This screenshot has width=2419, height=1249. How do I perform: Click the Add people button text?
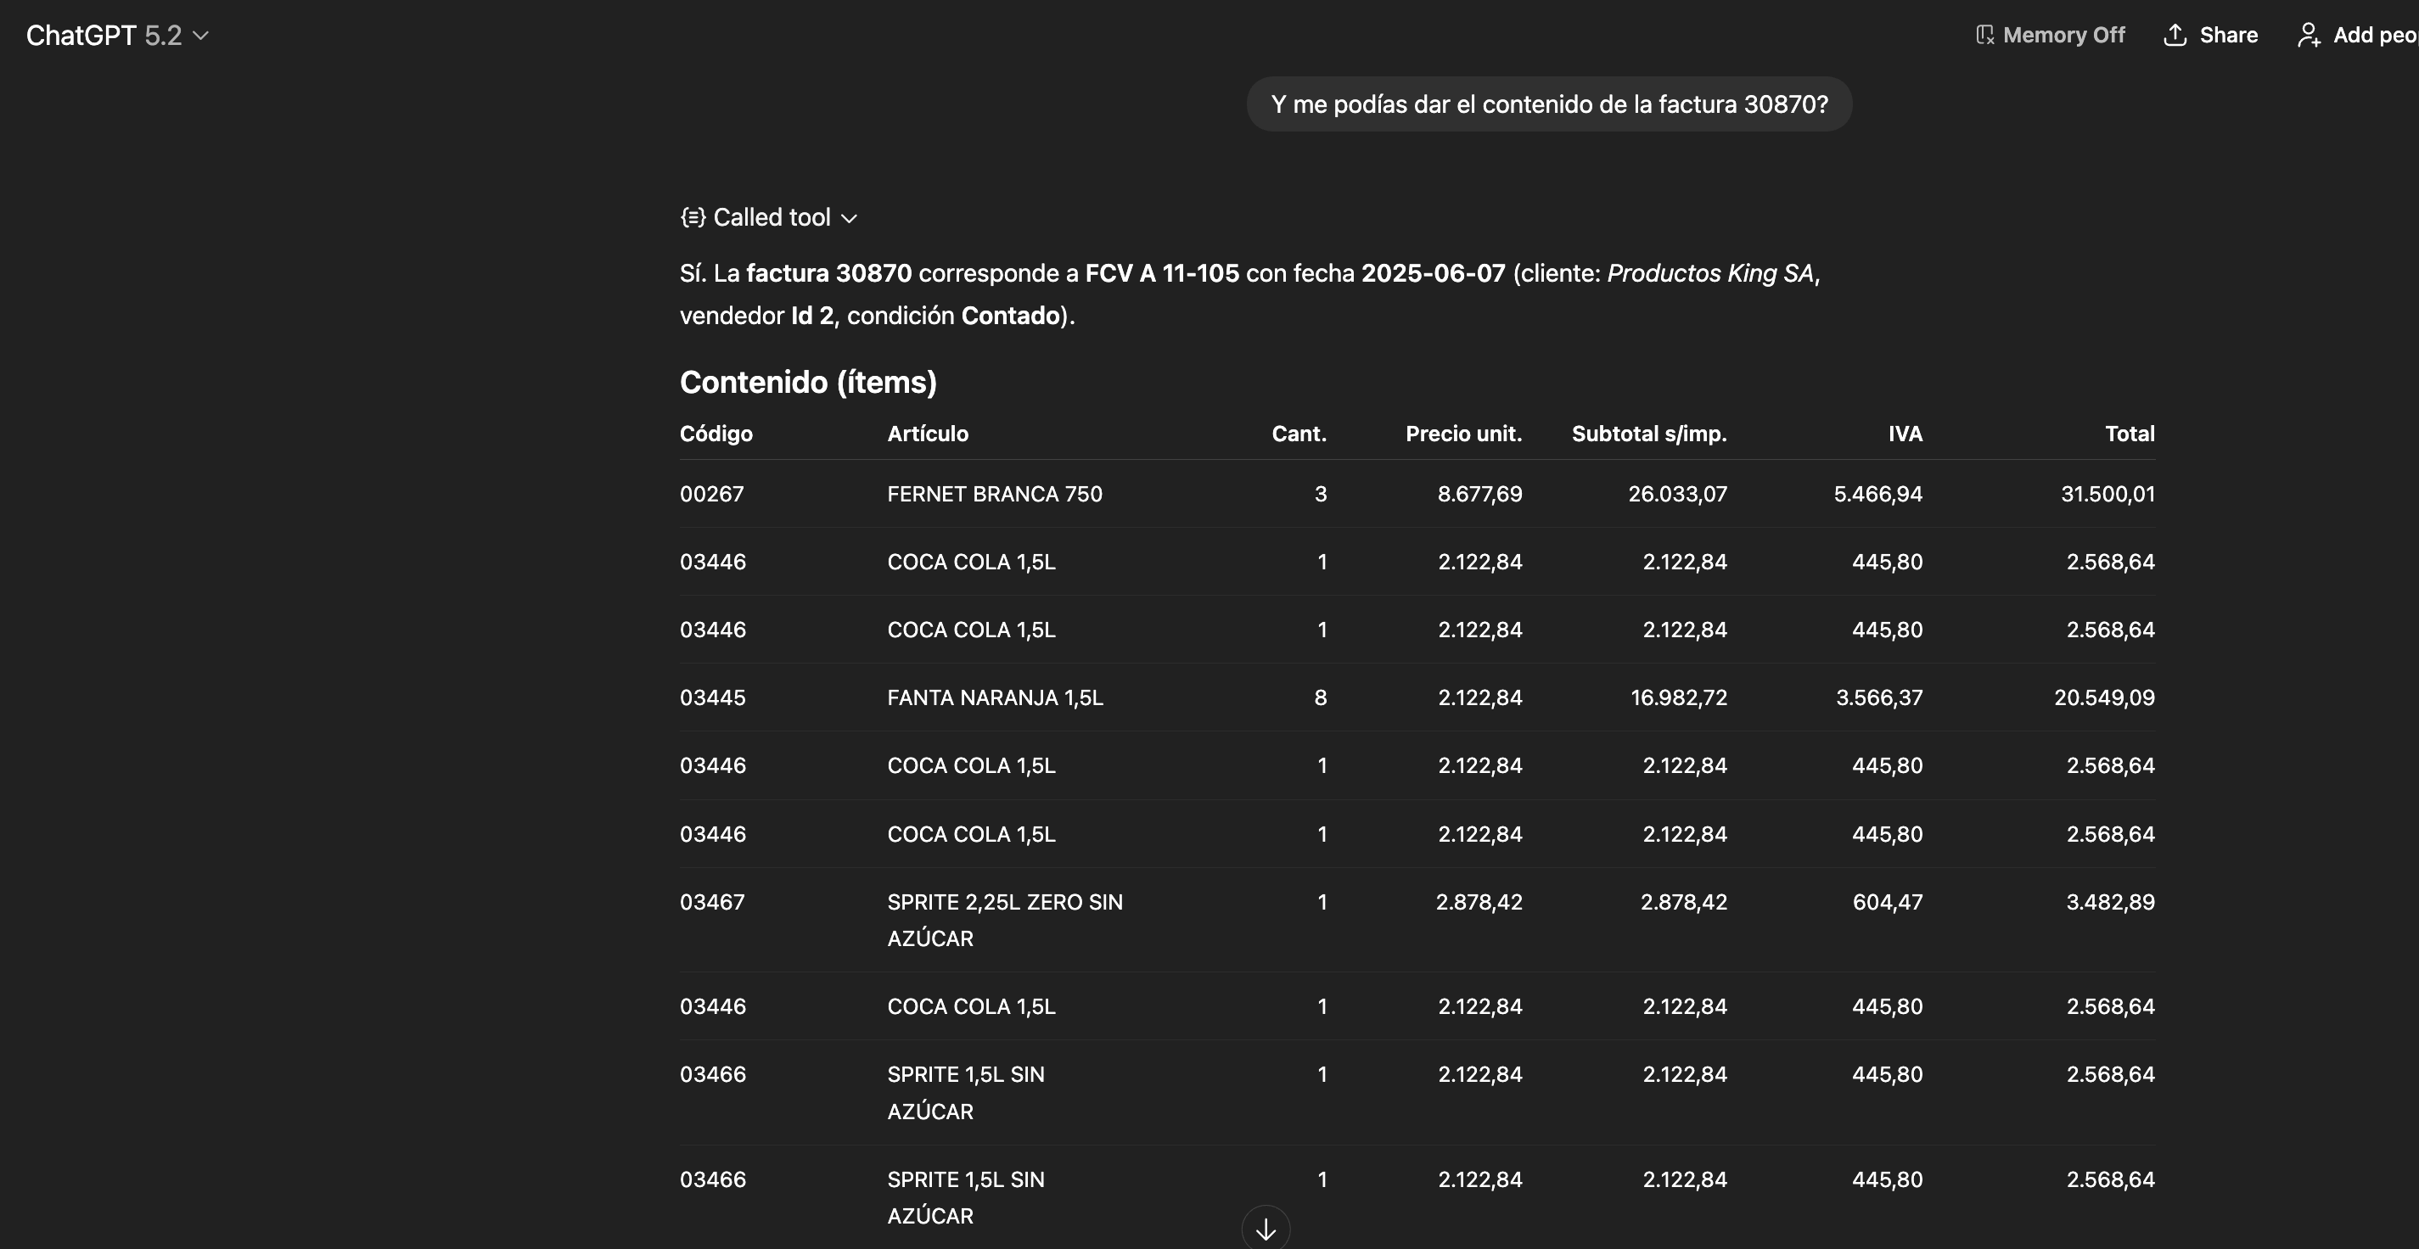[x=2374, y=35]
